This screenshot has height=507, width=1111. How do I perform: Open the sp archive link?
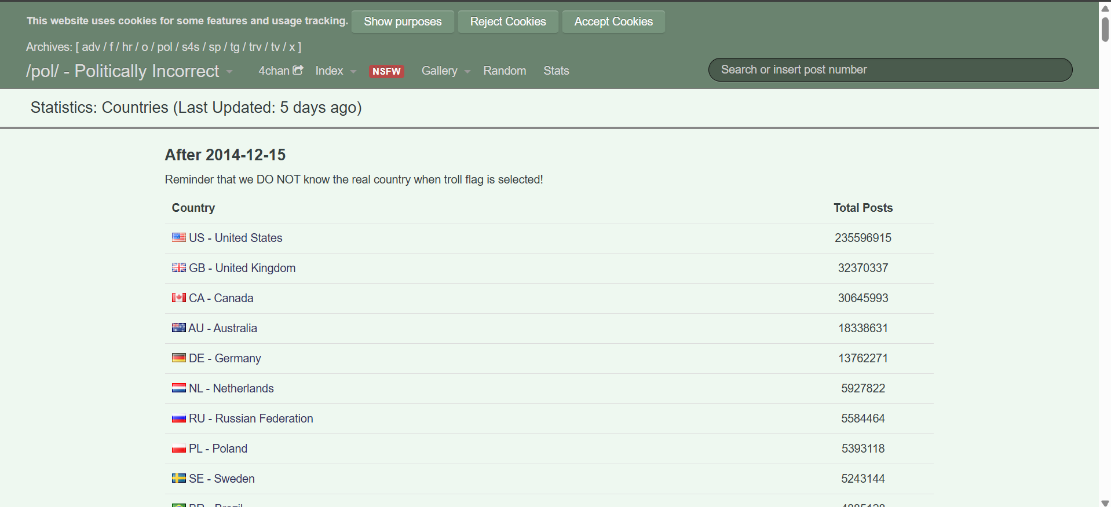point(215,47)
